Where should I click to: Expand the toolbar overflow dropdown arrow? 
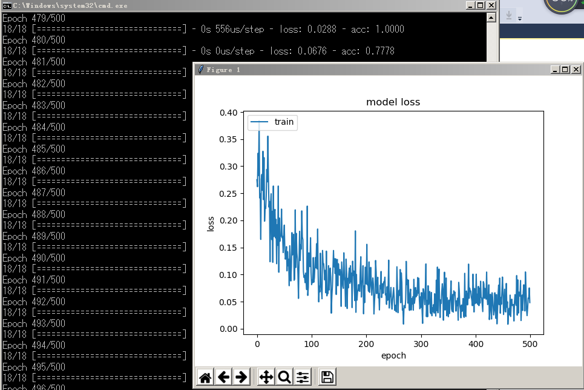coord(519,19)
